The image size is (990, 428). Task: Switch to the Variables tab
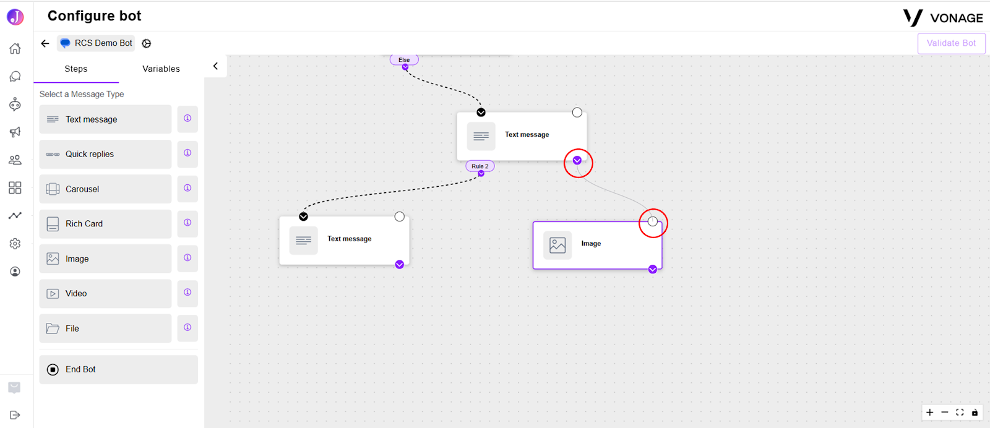[161, 69]
